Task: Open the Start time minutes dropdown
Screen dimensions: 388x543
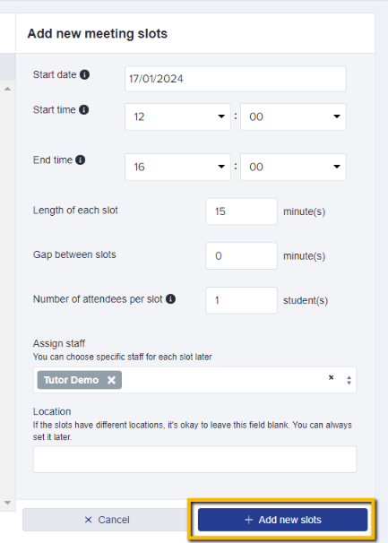Action: 293,116
